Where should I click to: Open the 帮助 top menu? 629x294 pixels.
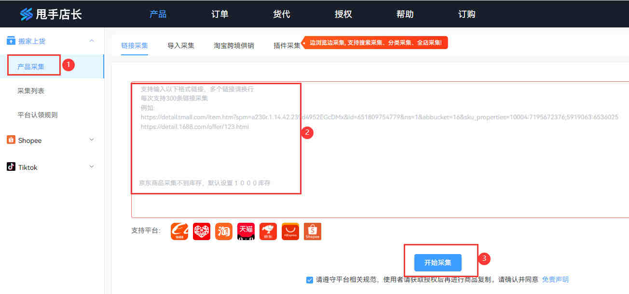point(405,14)
